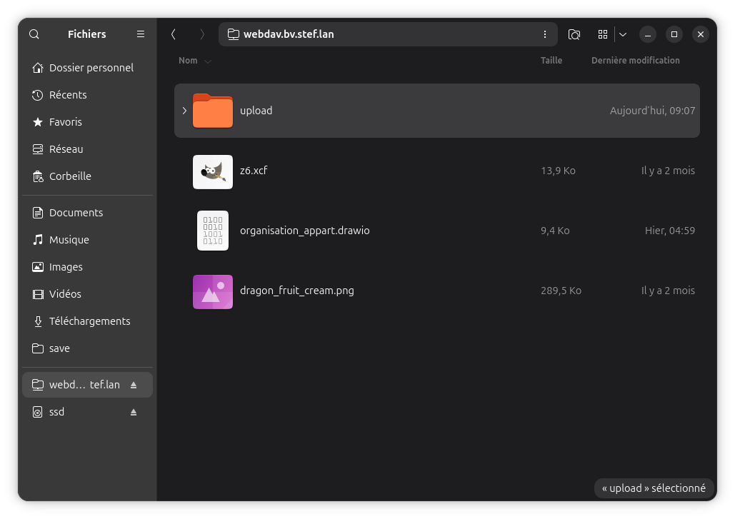Expand the upload folder row
Screen dimensions: 735x519
184,111
